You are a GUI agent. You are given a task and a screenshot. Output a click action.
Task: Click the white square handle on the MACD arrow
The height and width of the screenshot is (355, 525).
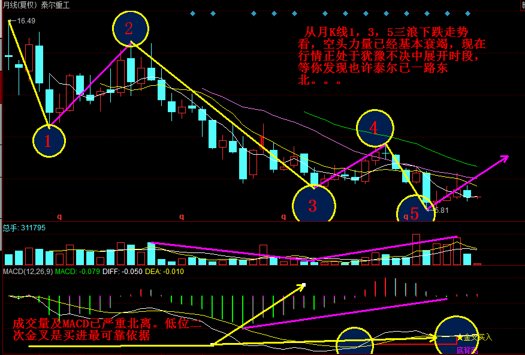click(x=304, y=285)
